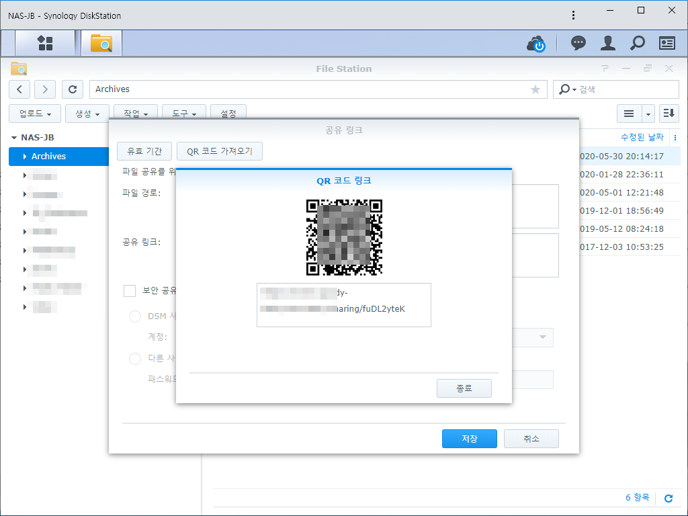
Task: Collapse the NAS-JB tree root
Action: pyautogui.click(x=14, y=138)
